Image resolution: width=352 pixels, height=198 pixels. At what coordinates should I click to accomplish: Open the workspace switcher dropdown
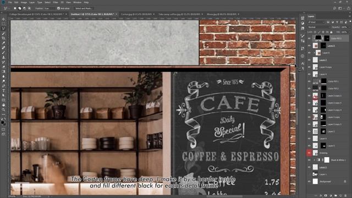click(341, 8)
